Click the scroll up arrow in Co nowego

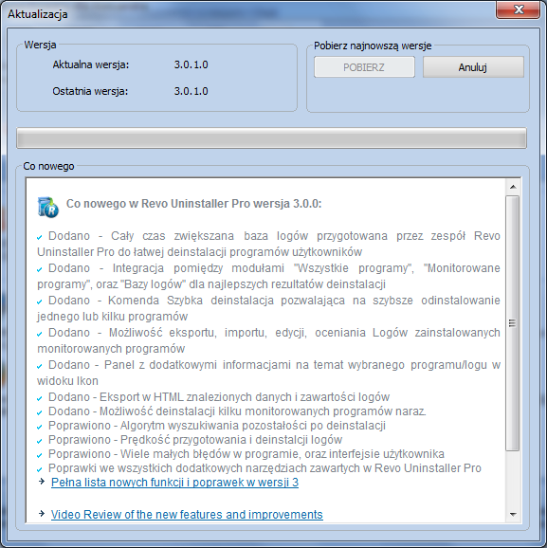point(513,187)
